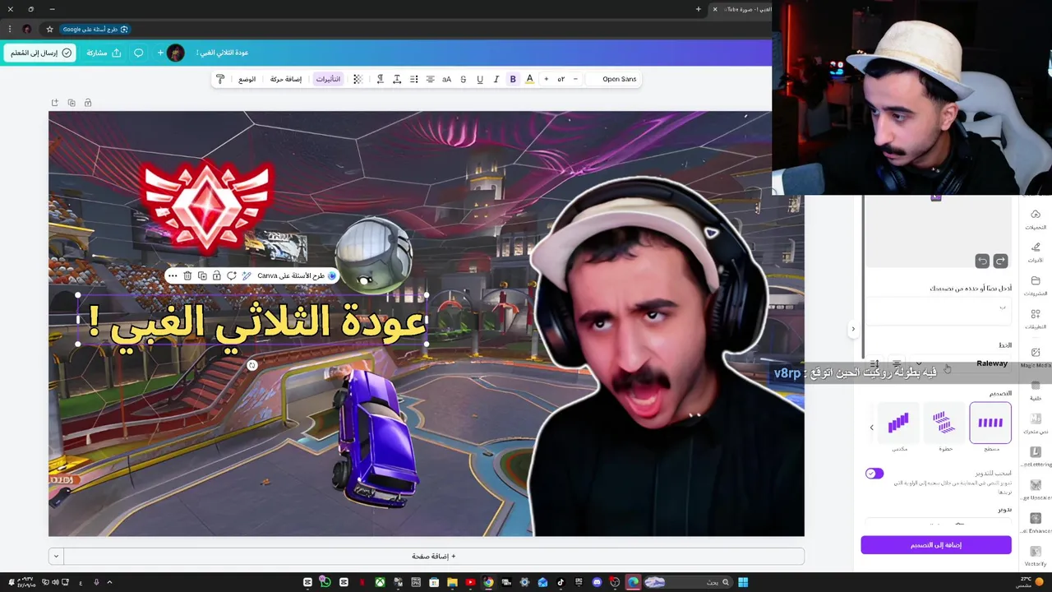Viewport: 1052px width, 592px height.
Task: Open Magic Media in the sidebar
Action: pos(1036,357)
